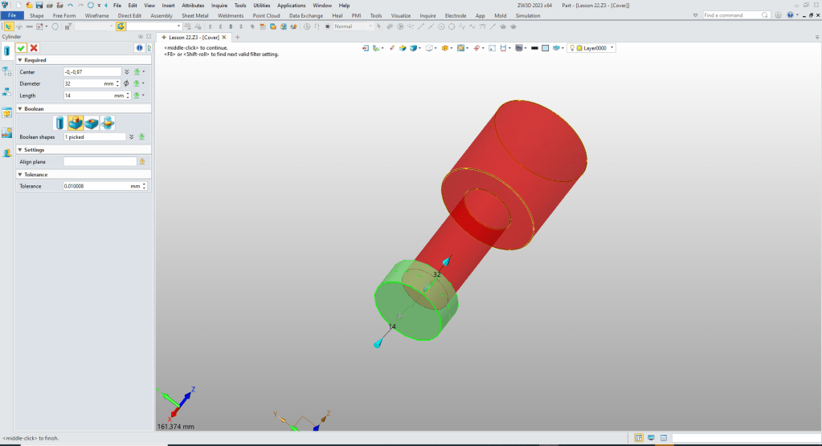The image size is (822, 446).
Task: Open the Layer0000 layer dropdown
Action: pos(612,48)
